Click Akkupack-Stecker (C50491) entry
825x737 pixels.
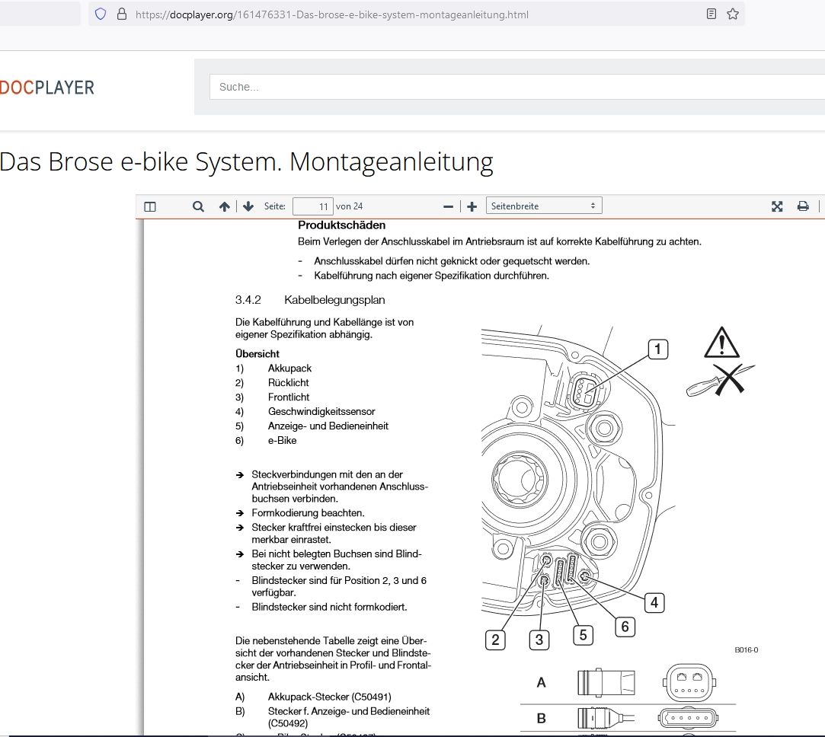pyautogui.click(x=329, y=697)
